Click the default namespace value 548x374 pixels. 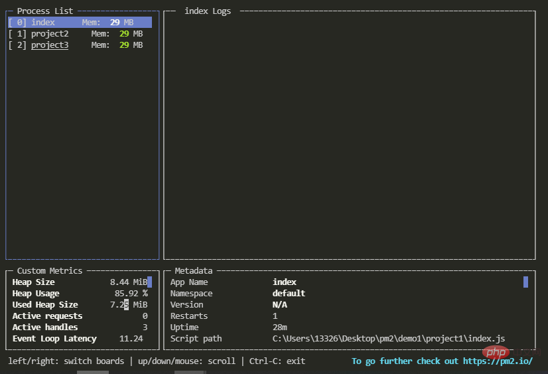pos(289,293)
